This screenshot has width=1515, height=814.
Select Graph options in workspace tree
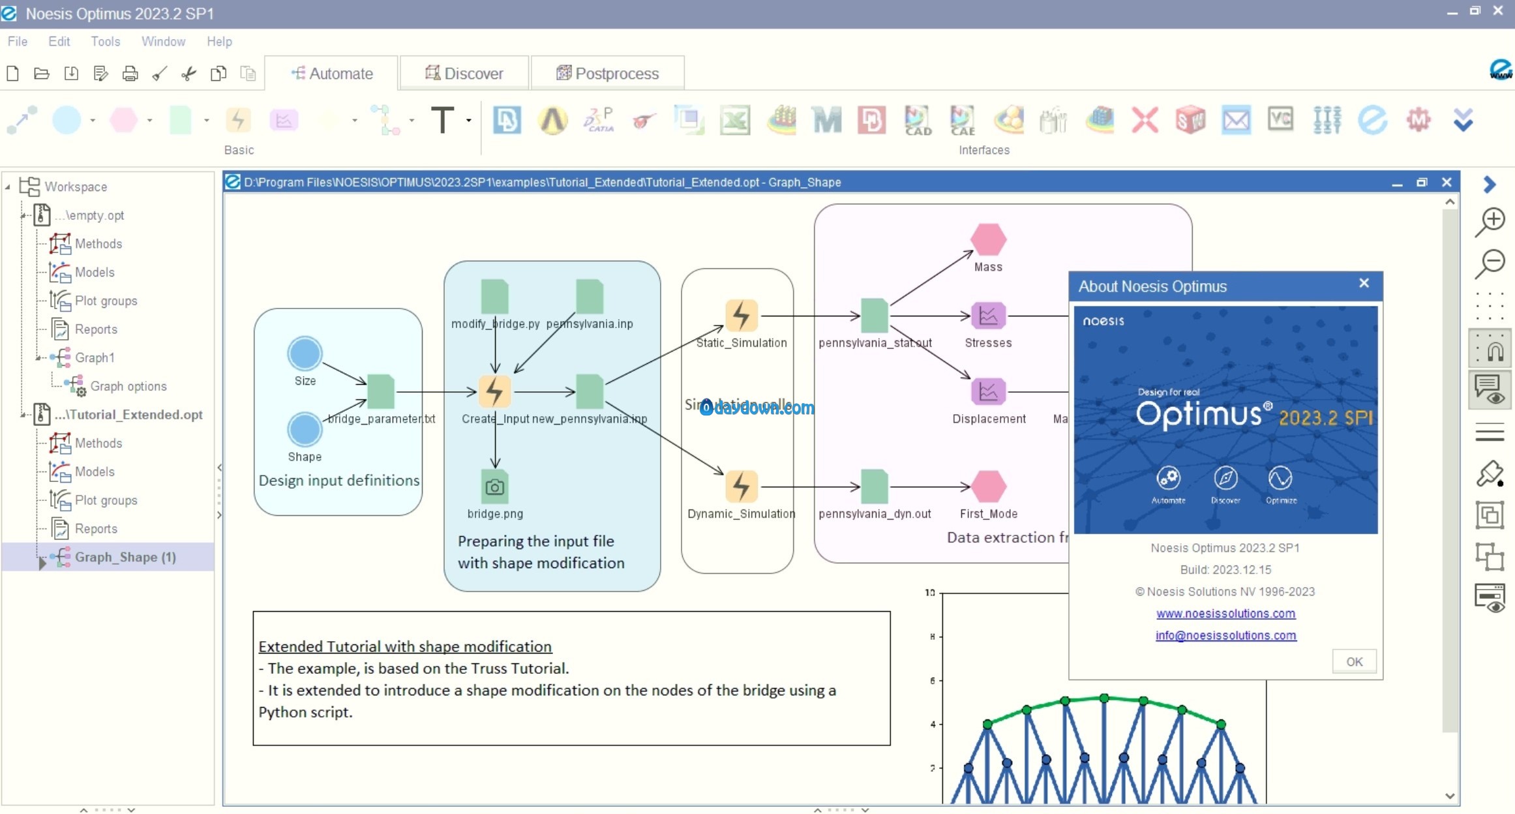128,386
